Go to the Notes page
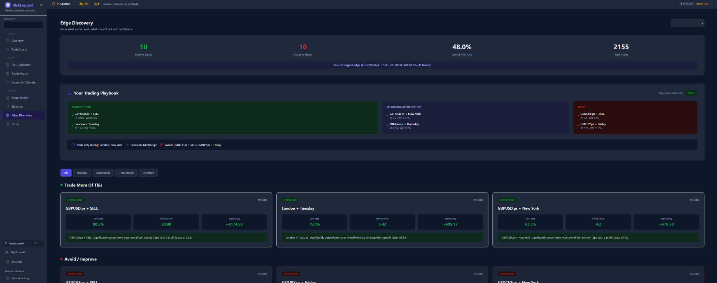 pos(23,124)
